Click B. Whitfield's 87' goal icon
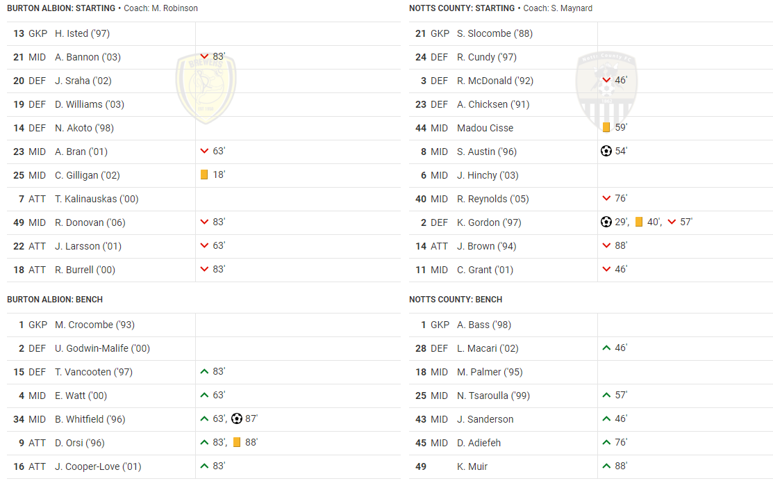773x488 pixels. [237, 418]
